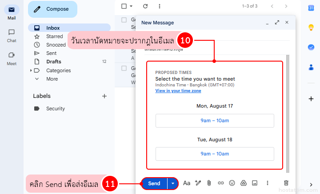
Task: Expand New Message to full screen
Action: [x=277, y=23]
